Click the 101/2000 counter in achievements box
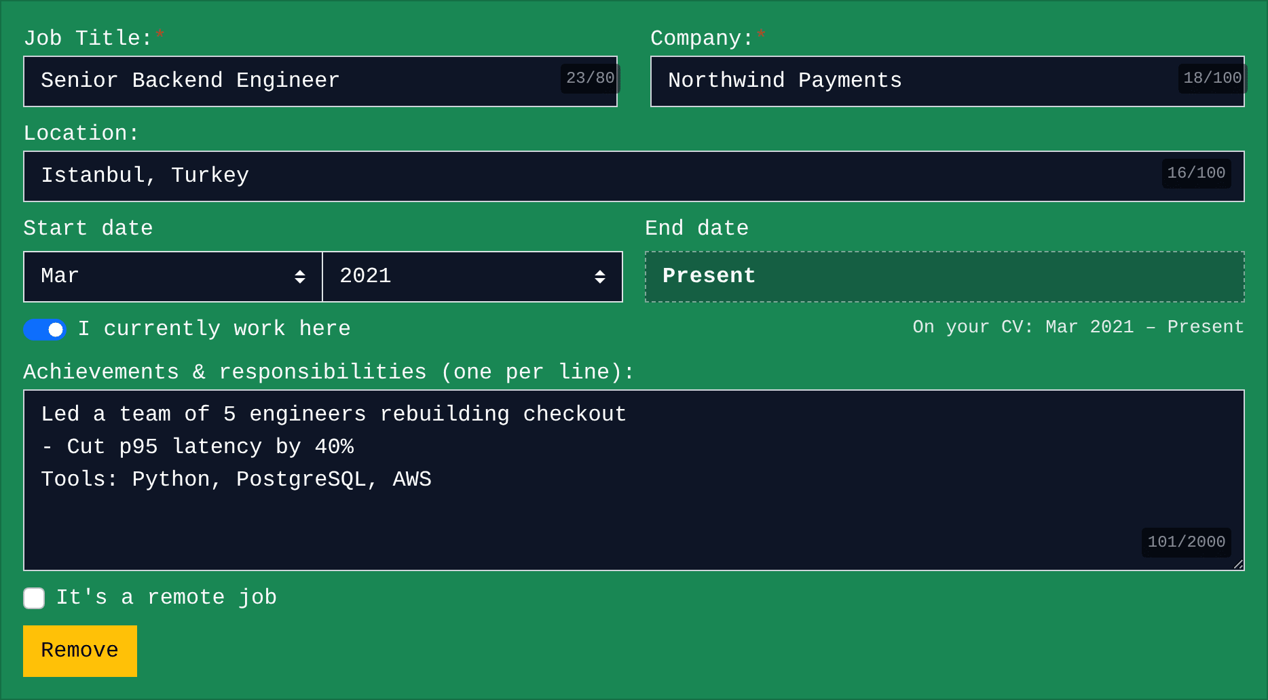Screen dimensions: 1268x700 (1186, 542)
